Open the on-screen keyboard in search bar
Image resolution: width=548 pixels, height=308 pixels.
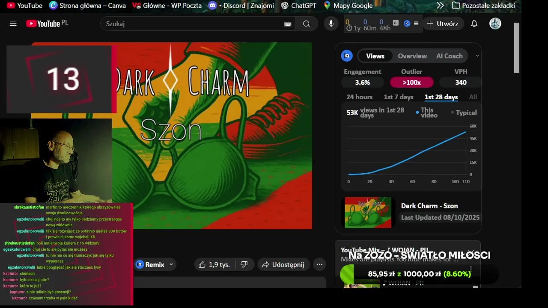[x=288, y=24]
